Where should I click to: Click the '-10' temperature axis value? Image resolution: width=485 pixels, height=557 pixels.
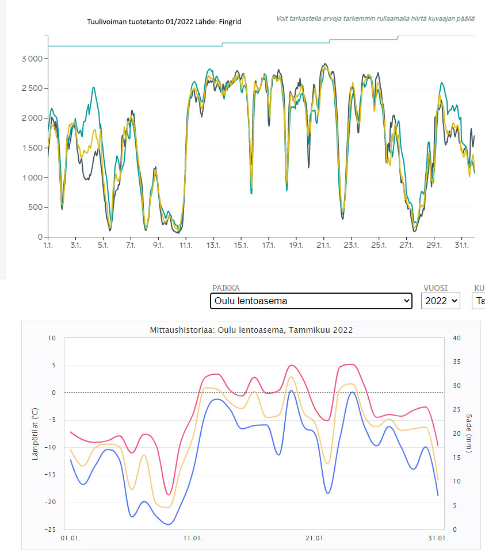click(x=50, y=447)
